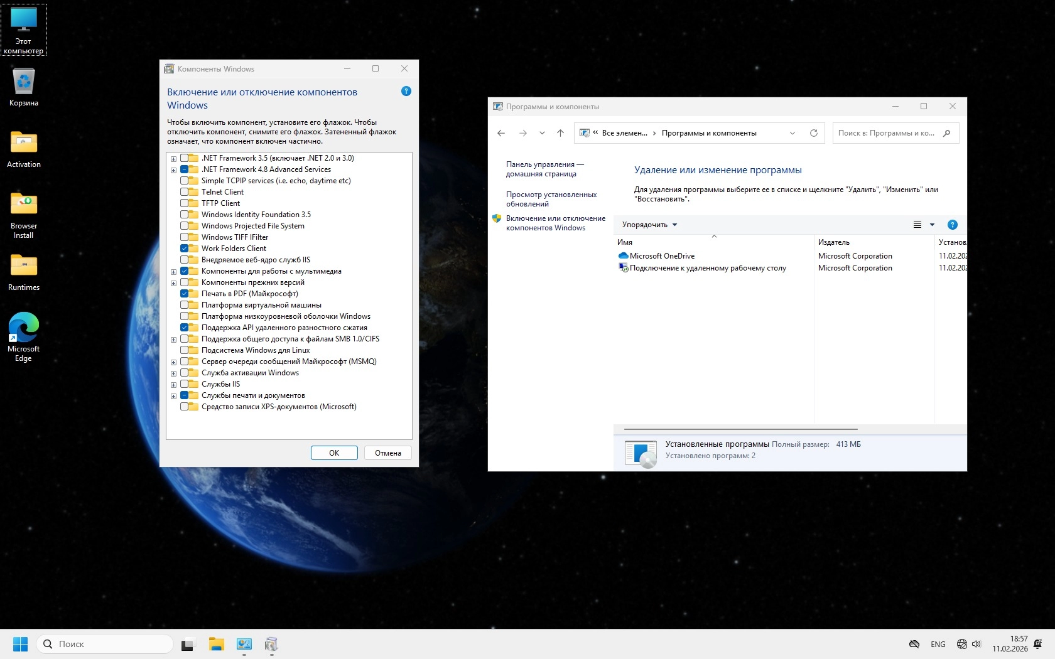Image resolution: width=1055 pixels, height=659 pixels.
Task: Expand the .NET Framework 3.5 tree node
Action: [x=173, y=159]
